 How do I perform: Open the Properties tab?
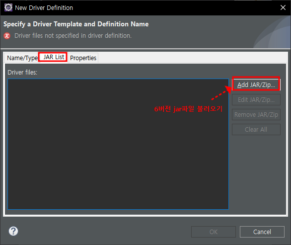[x=83, y=58]
